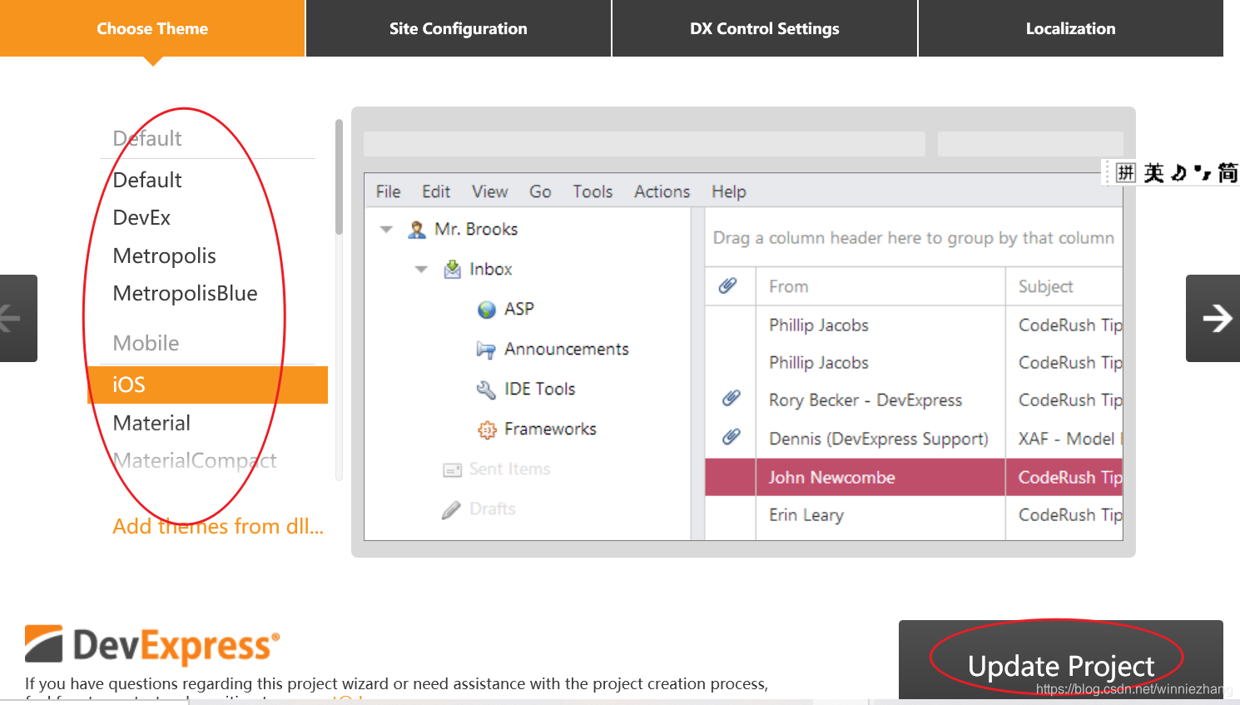Select the ASP folder

point(518,309)
